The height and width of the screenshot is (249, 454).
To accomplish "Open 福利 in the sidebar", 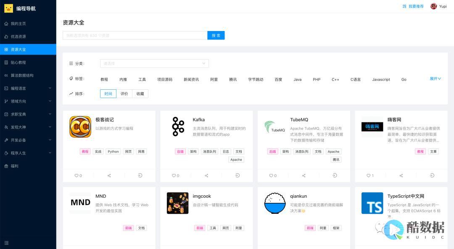I will (28, 166).
